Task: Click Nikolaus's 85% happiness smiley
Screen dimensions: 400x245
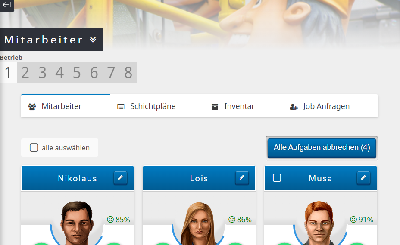Action: pos(110,219)
